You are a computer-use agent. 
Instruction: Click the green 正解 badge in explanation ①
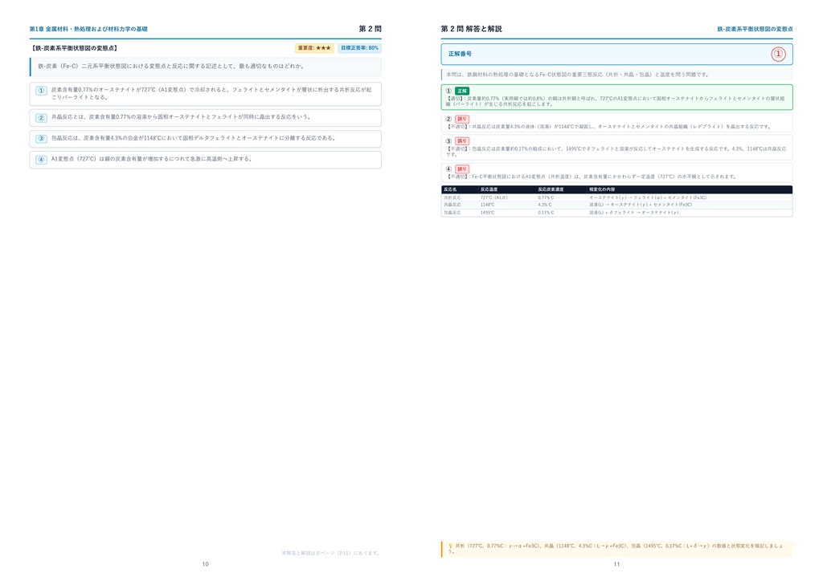click(x=462, y=91)
